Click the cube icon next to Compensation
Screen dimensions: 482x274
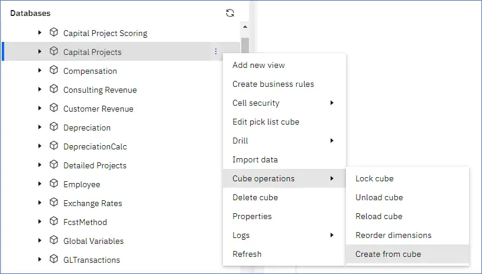point(54,71)
